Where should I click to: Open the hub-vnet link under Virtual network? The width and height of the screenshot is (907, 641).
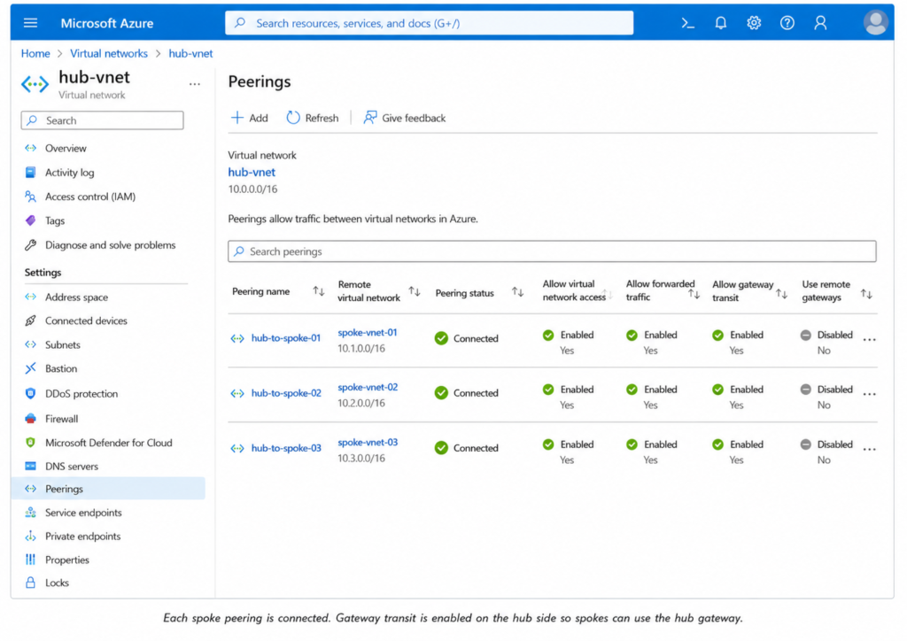252,173
